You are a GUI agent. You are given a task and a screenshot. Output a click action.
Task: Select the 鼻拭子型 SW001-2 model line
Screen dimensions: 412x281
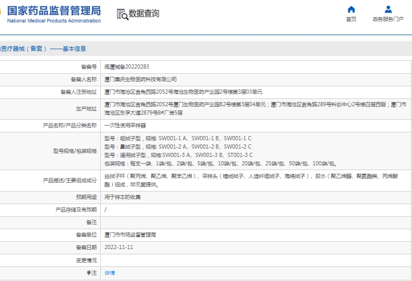178,147
